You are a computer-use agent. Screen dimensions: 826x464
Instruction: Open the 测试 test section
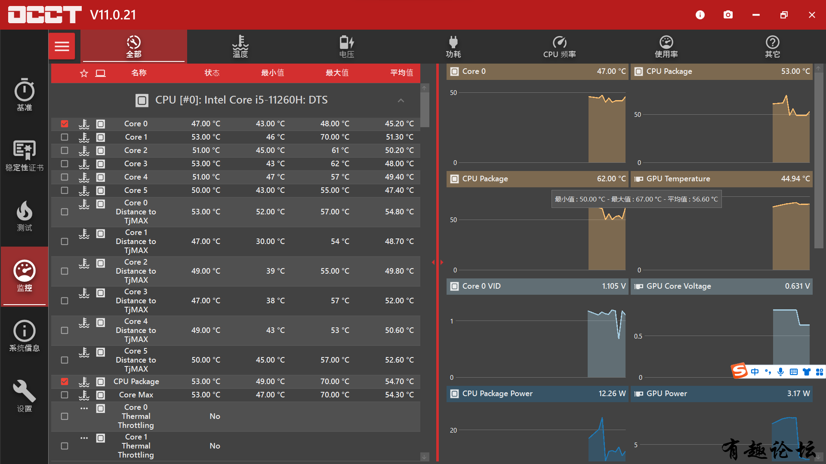tap(25, 216)
